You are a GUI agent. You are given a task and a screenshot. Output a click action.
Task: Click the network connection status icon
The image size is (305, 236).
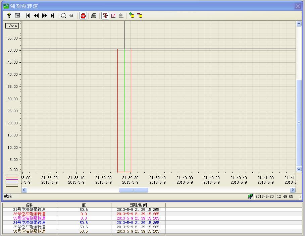pos(250,196)
